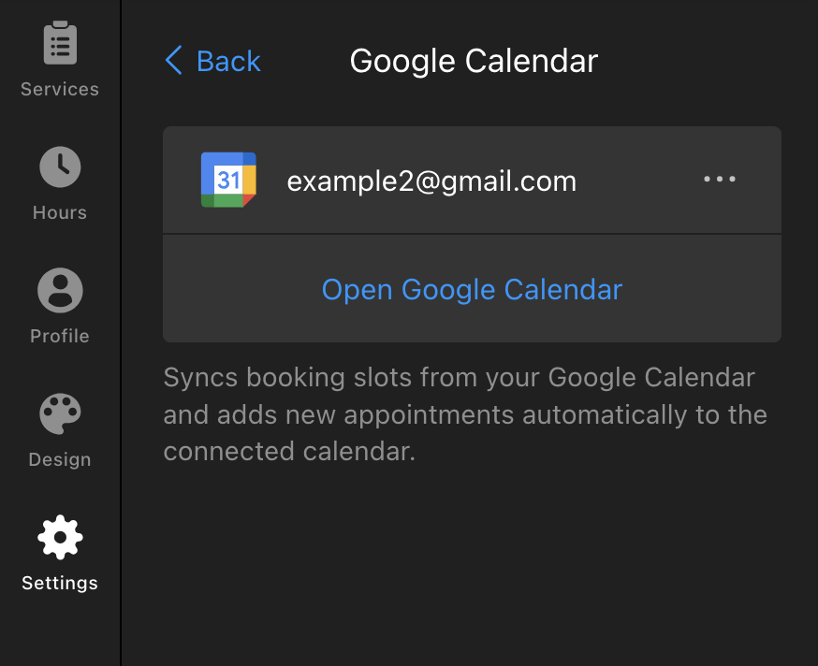
Task: Click the Settings gear icon
Action: coord(60,537)
